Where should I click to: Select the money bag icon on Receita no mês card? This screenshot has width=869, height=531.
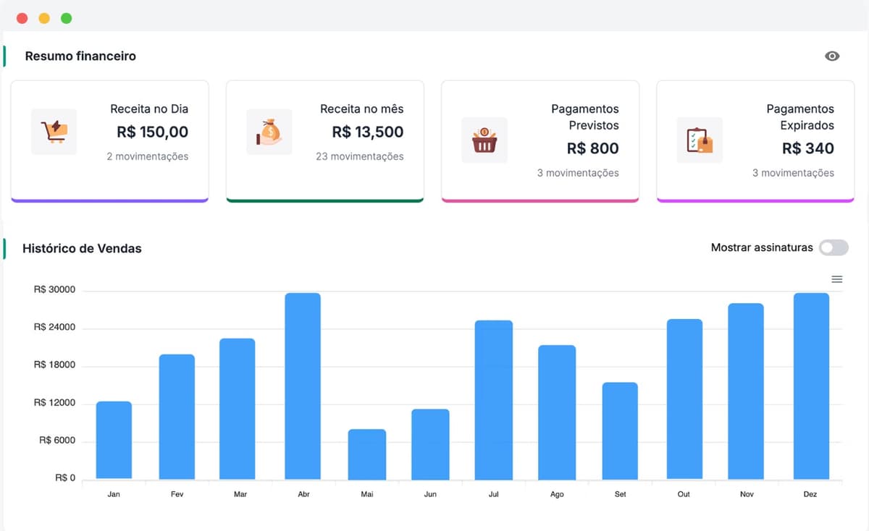[269, 131]
